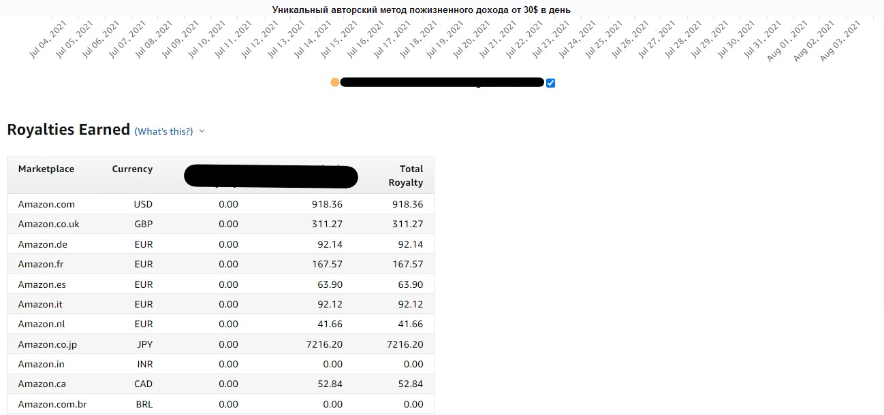Click the Total Royalty column header

pos(406,176)
